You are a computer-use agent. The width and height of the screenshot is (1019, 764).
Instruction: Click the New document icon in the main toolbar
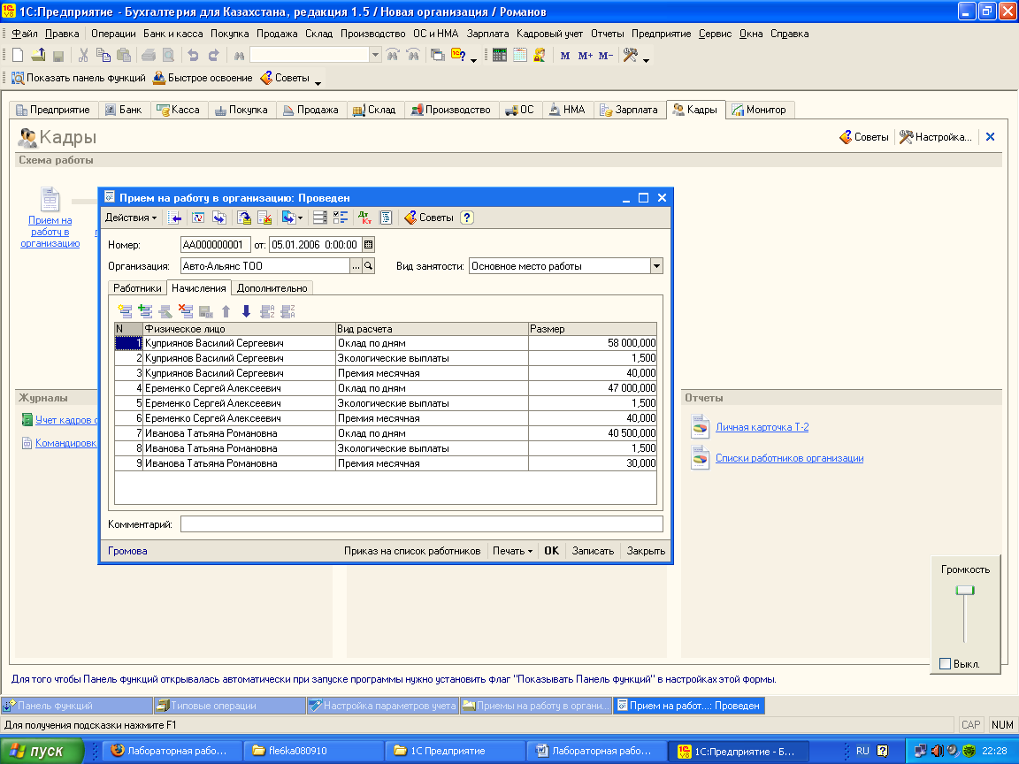point(18,56)
